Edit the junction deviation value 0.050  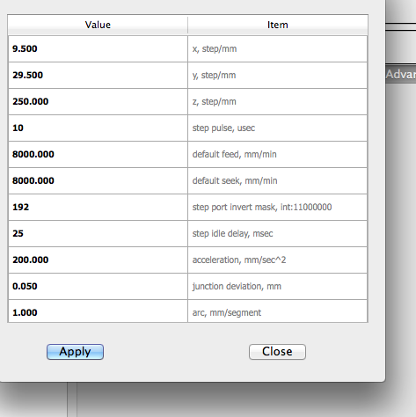tap(98, 287)
